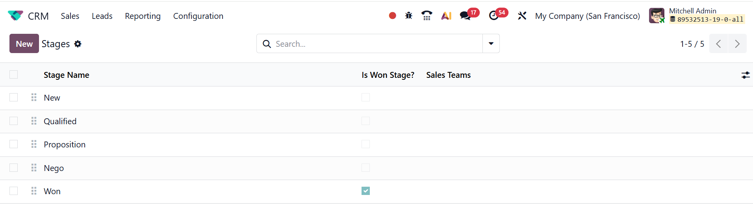
Task: Click the New stage button
Action: (24, 44)
